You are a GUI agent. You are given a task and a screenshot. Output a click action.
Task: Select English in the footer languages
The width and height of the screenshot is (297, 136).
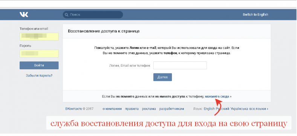(209, 109)
